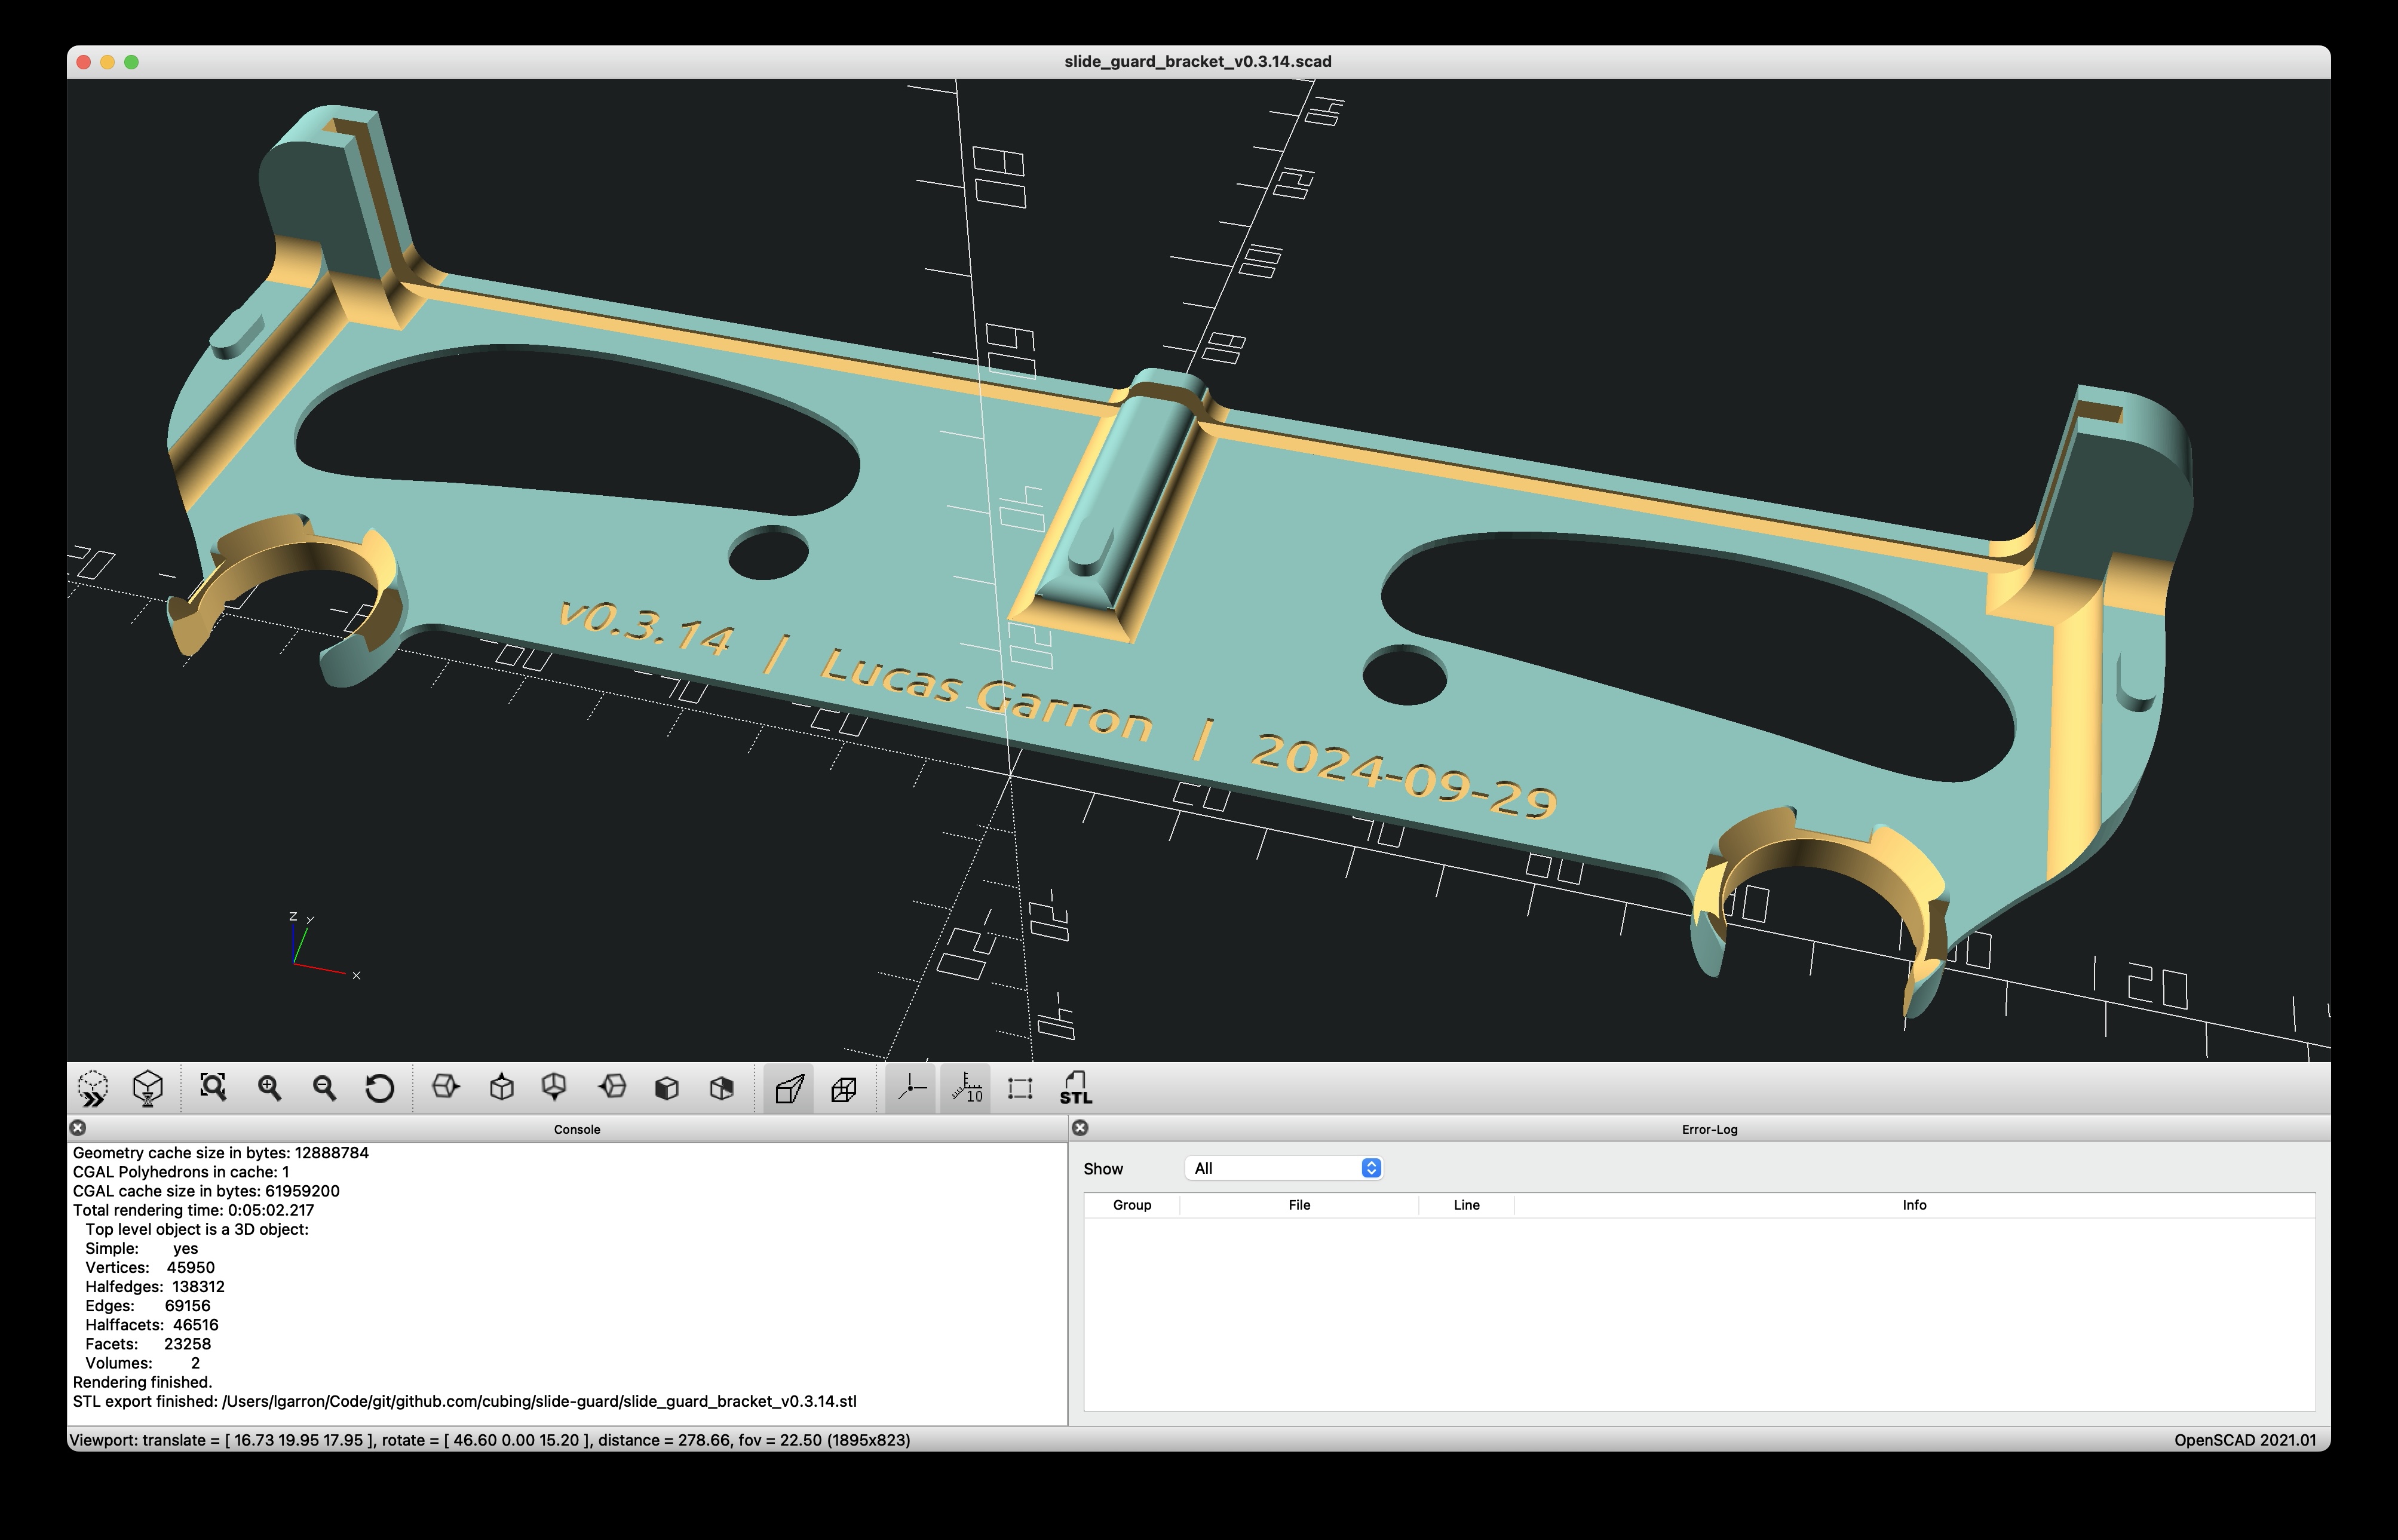Click the Halfedges 138312 console line
Viewport: 2398px width, 1540px height.
point(155,1287)
